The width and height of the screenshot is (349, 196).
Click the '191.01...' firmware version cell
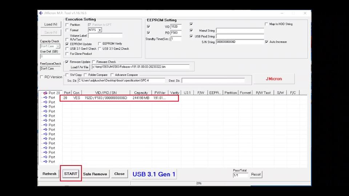coord(160,98)
